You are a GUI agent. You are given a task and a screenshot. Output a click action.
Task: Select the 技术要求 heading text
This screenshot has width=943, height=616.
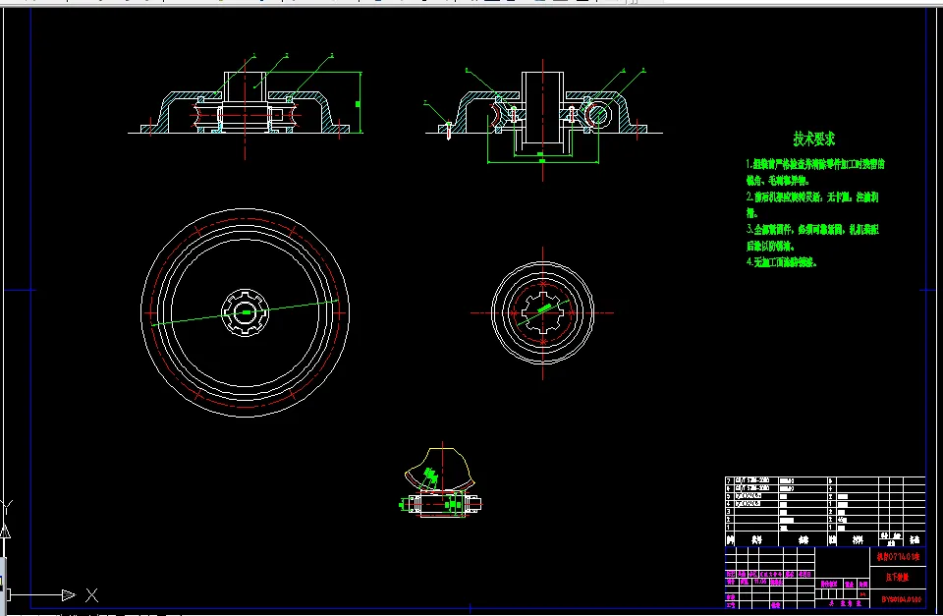pos(813,139)
